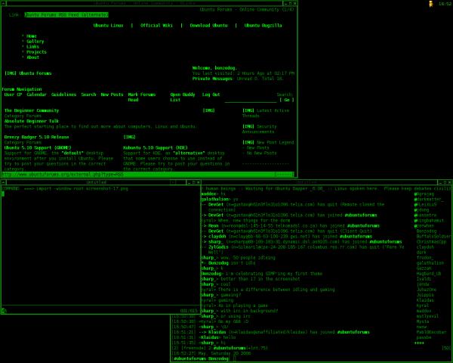Image resolution: width=453 pixels, height=363 pixels.
Task: Select Klaidas in the IRC nick list
Action: tap(425, 300)
